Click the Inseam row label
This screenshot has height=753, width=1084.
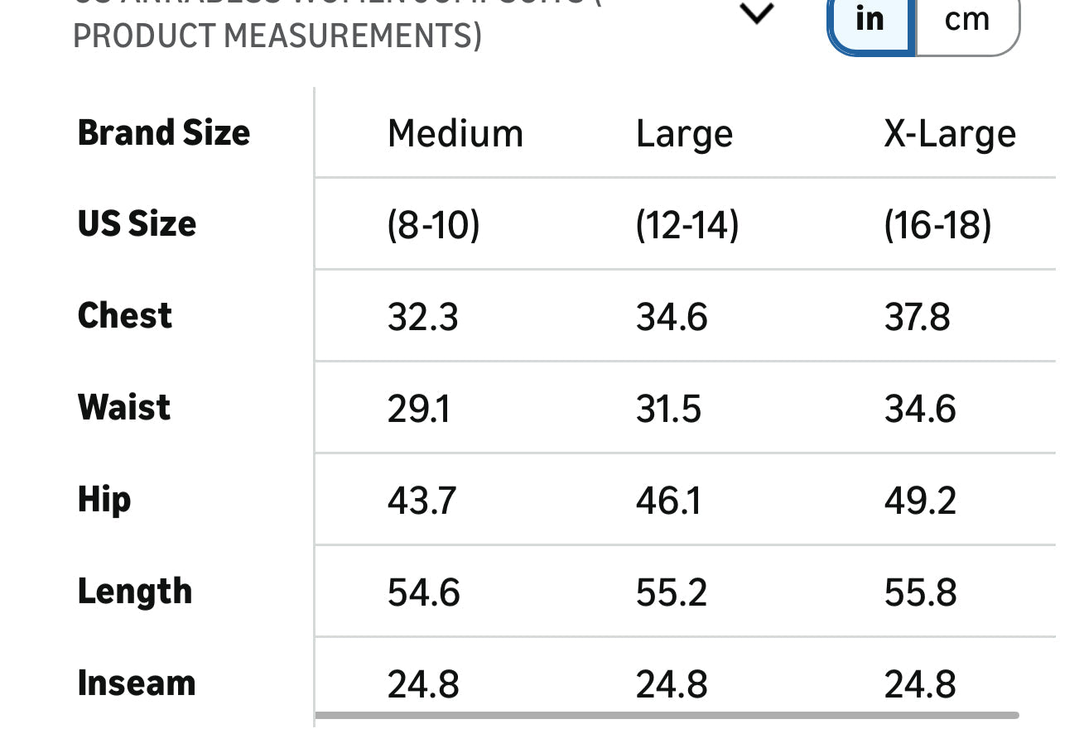pos(137,683)
